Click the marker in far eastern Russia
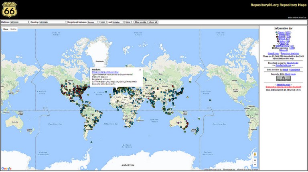This screenshot has height=172, width=308. coord(190,82)
